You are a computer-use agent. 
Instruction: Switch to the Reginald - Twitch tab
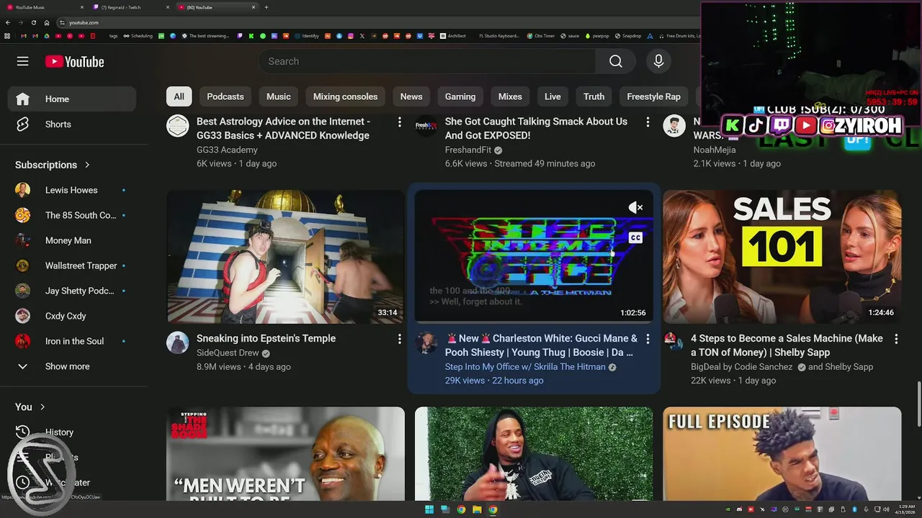(130, 7)
